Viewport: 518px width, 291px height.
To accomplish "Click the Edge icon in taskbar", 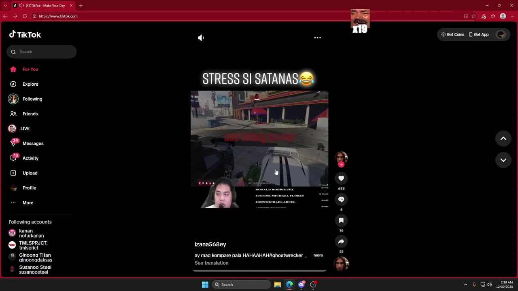I will (x=289, y=285).
